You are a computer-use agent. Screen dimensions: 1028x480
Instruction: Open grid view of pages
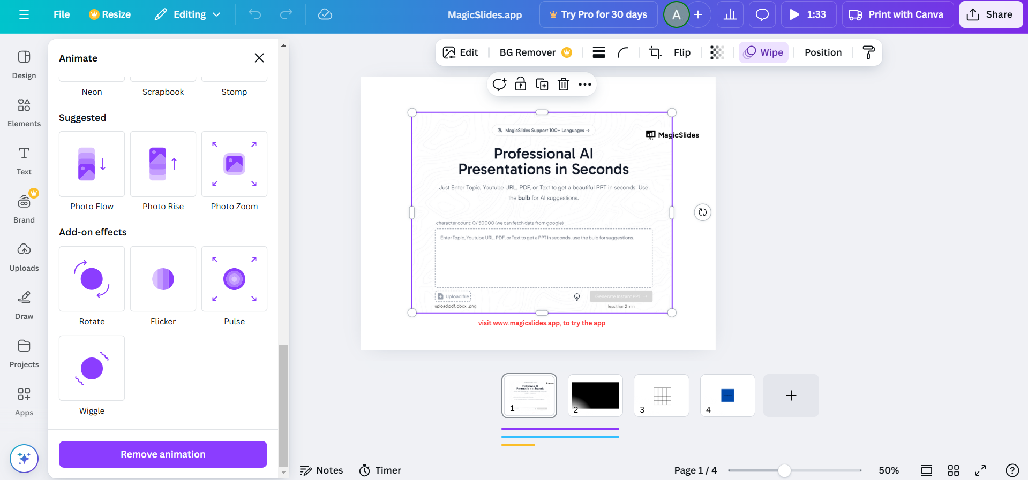tap(954, 470)
